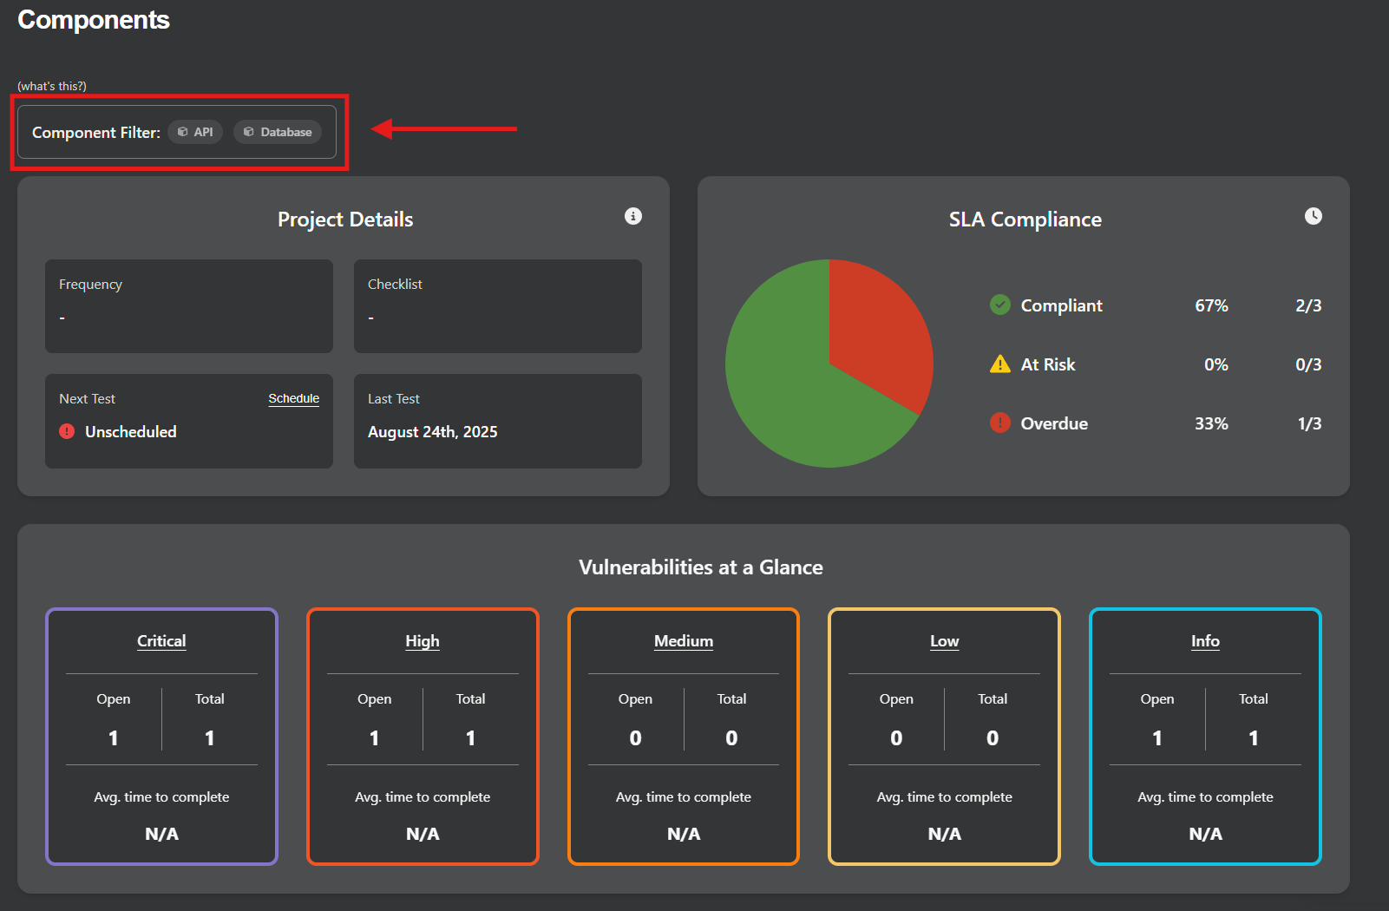Open the "what's this?" help link
Image resolution: width=1389 pixels, height=911 pixels.
pos(52,86)
